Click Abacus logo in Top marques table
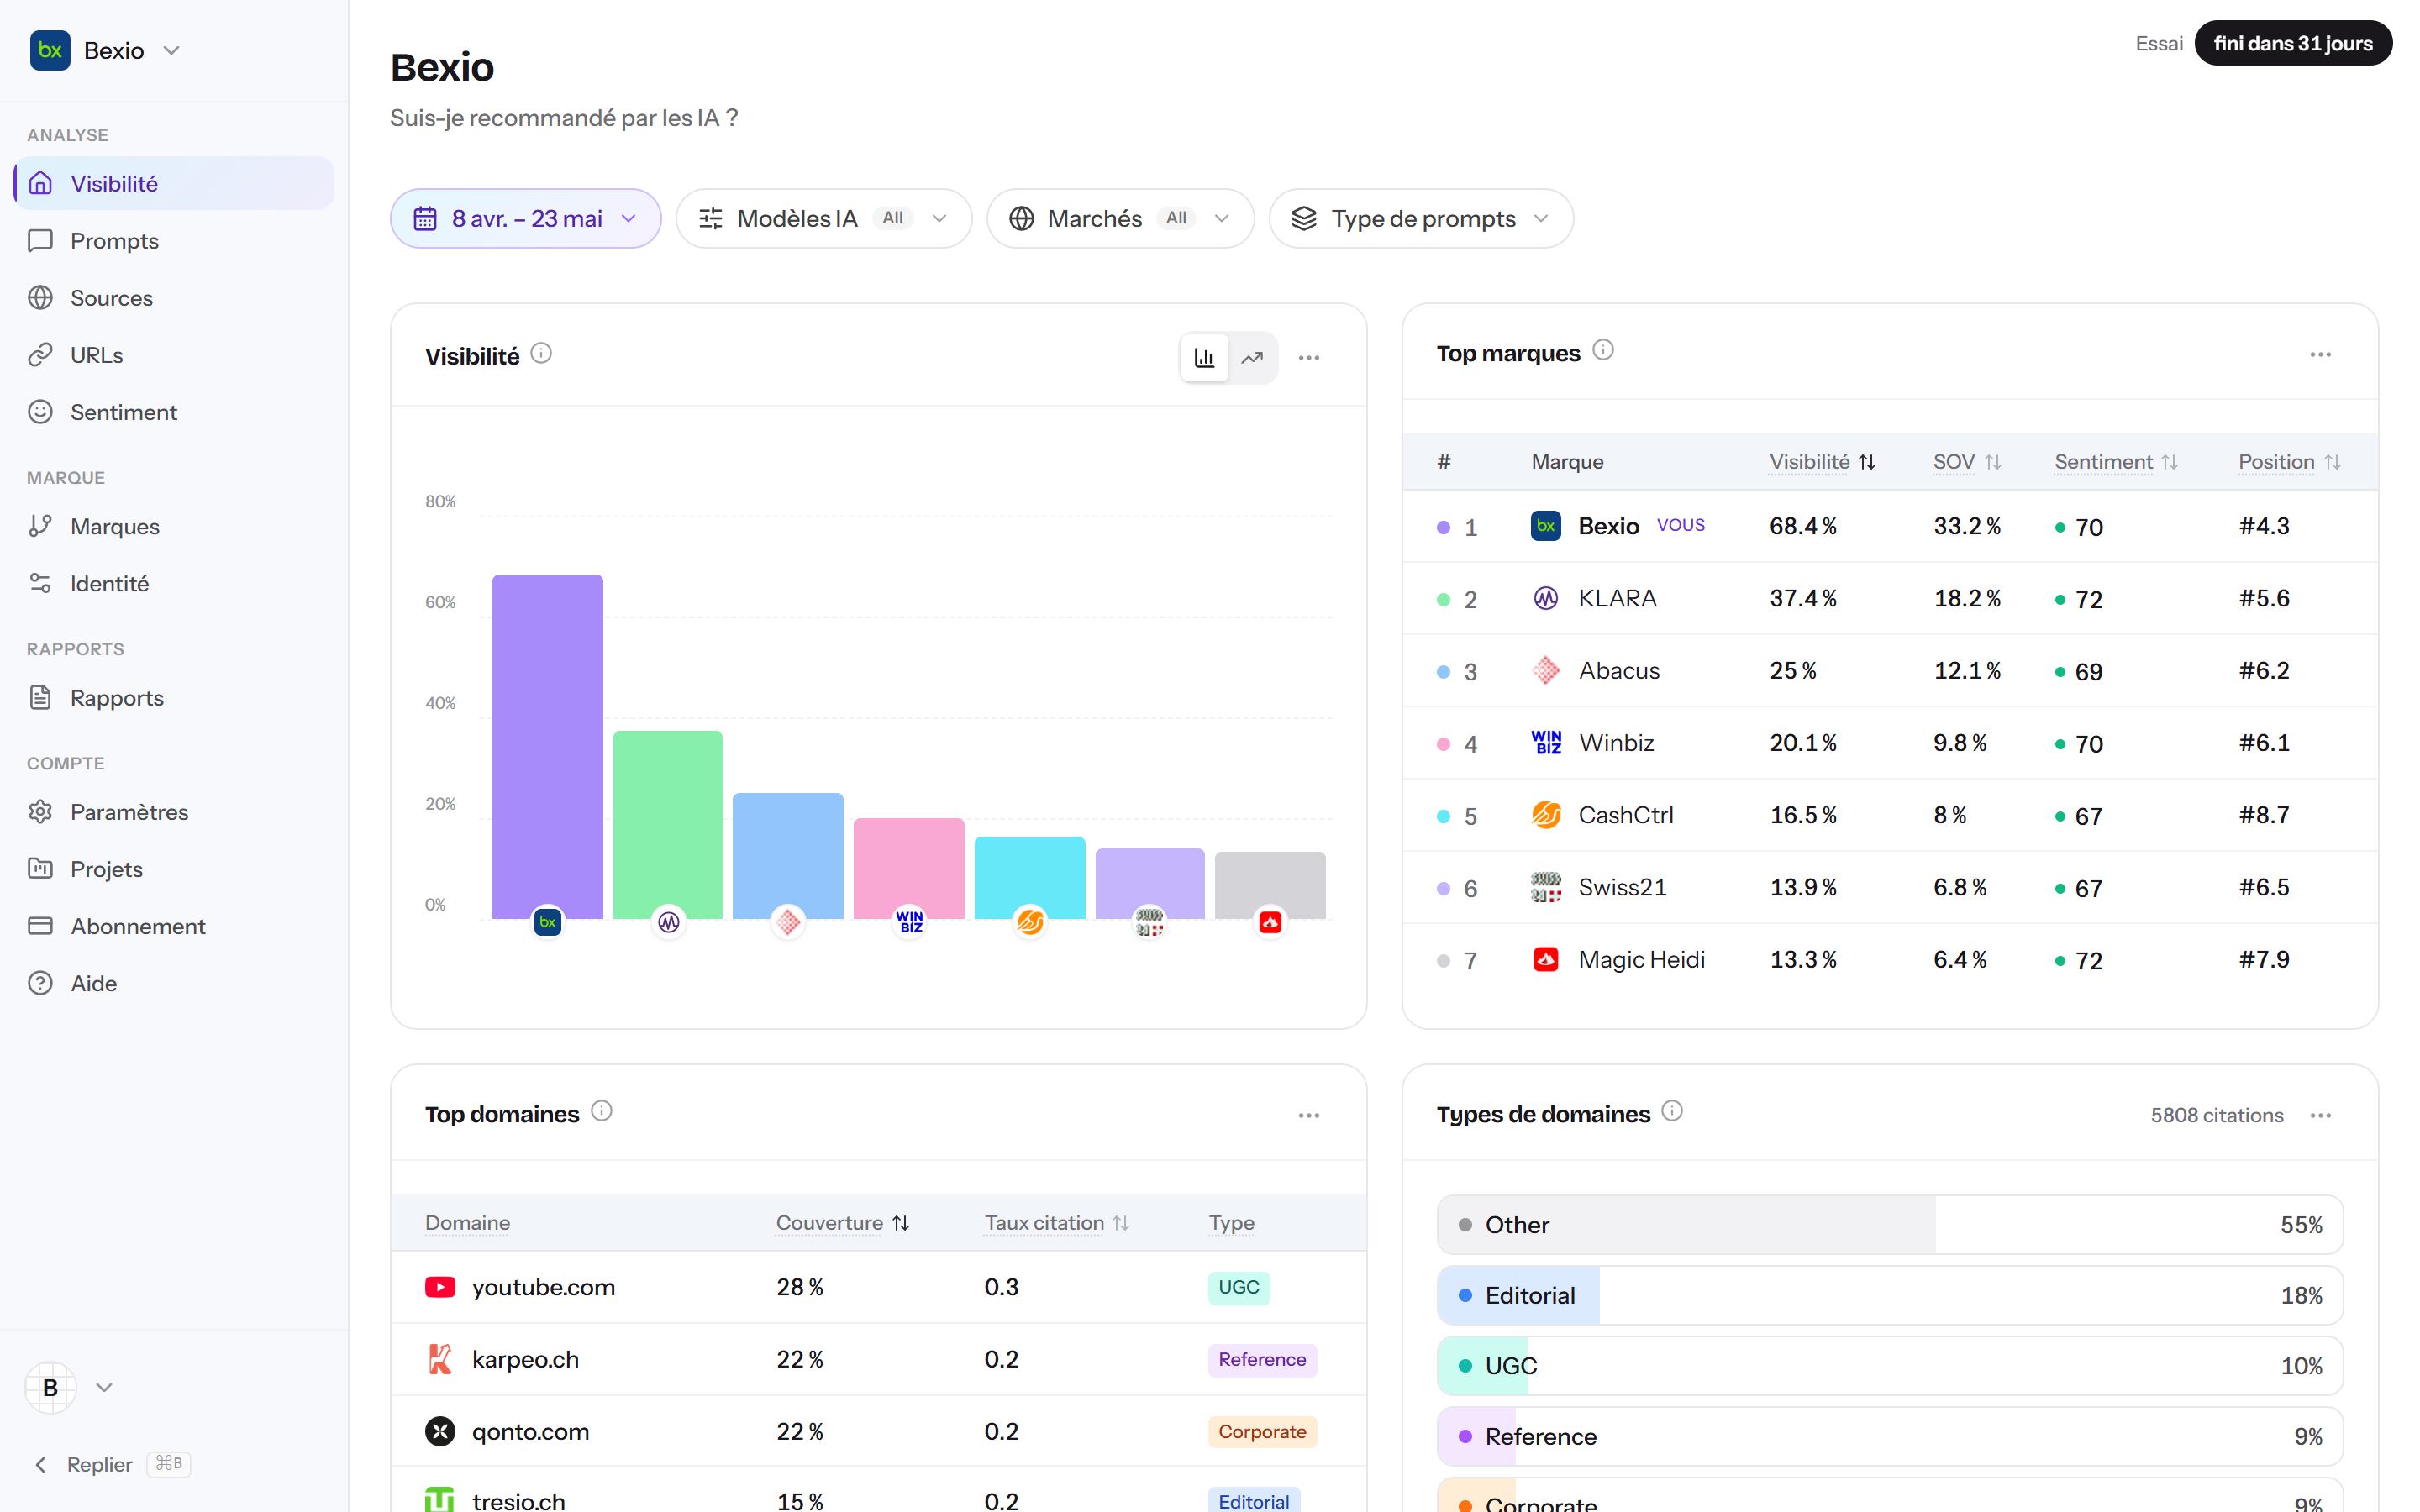 [1545, 670]
